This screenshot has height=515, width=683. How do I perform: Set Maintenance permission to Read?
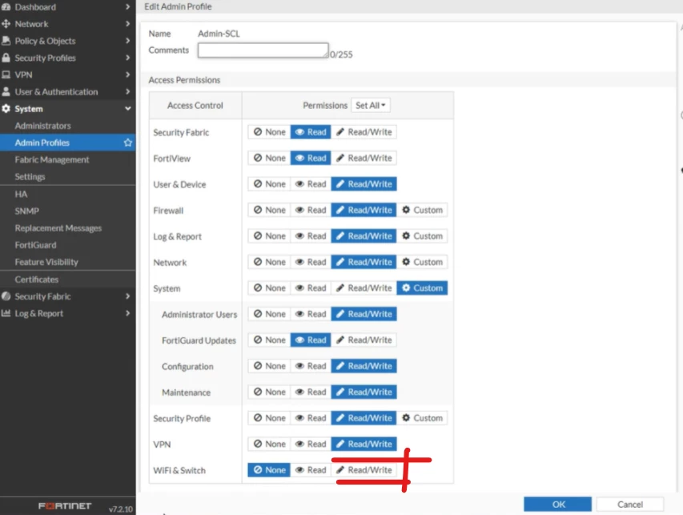(x=311, y=392)
